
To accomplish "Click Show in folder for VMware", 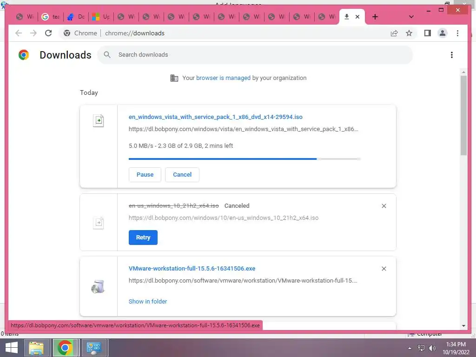I will pos(148,301).
